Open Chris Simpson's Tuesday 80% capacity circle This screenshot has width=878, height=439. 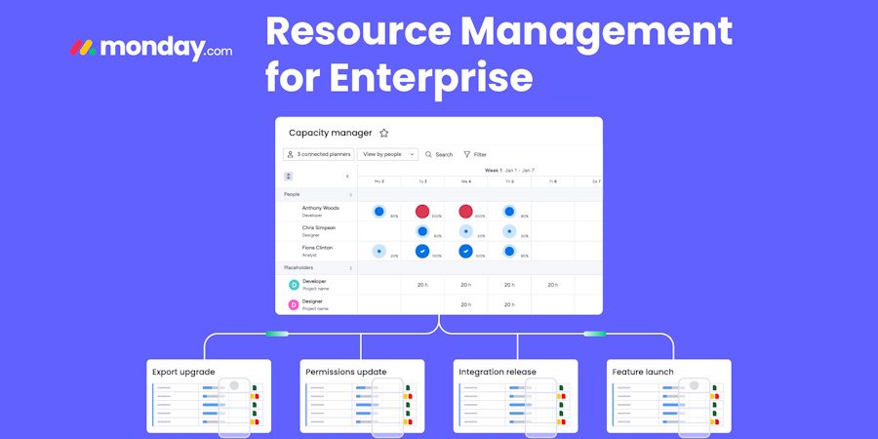pyautogui.click(x=422, y=231)
